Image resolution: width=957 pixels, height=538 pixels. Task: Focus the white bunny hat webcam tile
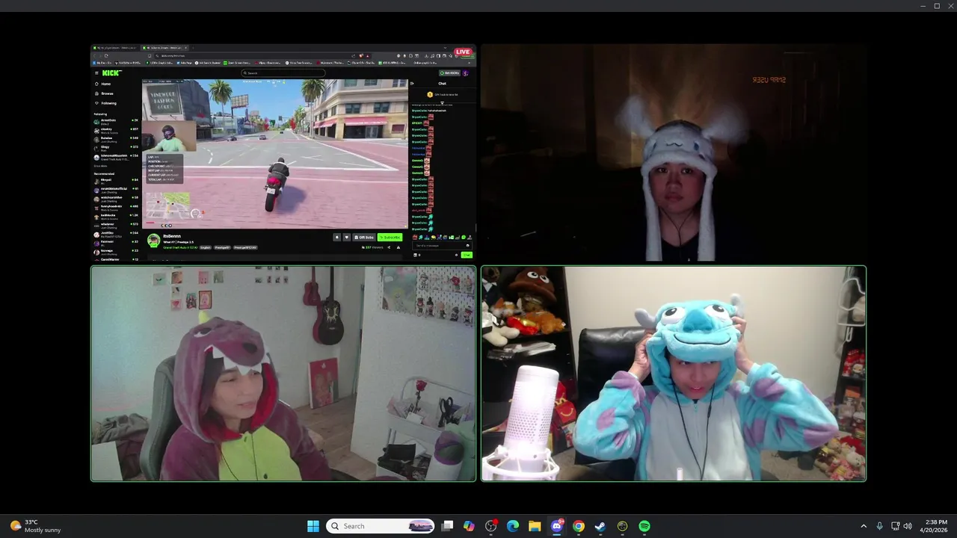[674, 152]
